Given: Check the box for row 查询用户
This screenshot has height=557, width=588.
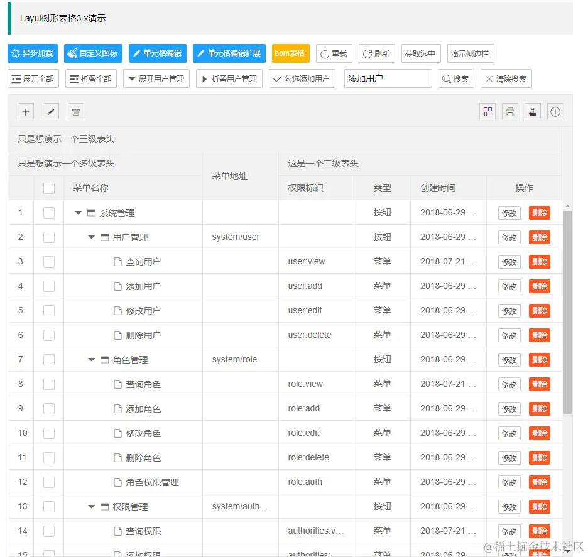Looking at the screenshot, I should click(49, 262).
